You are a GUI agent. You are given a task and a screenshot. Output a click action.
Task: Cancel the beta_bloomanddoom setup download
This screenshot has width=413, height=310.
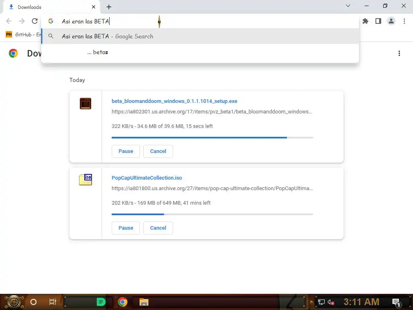[158, 151]
